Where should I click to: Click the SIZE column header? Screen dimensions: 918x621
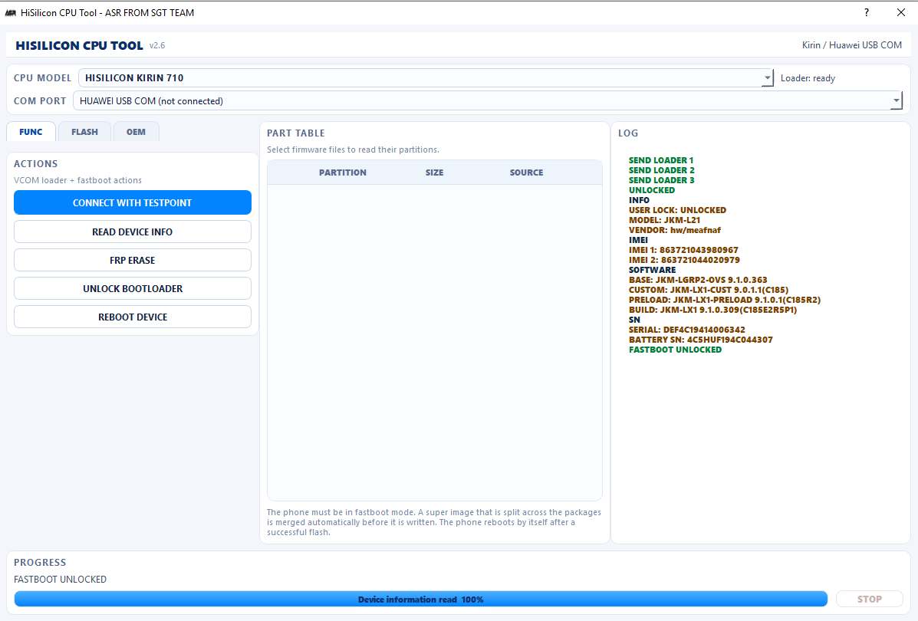434,172
